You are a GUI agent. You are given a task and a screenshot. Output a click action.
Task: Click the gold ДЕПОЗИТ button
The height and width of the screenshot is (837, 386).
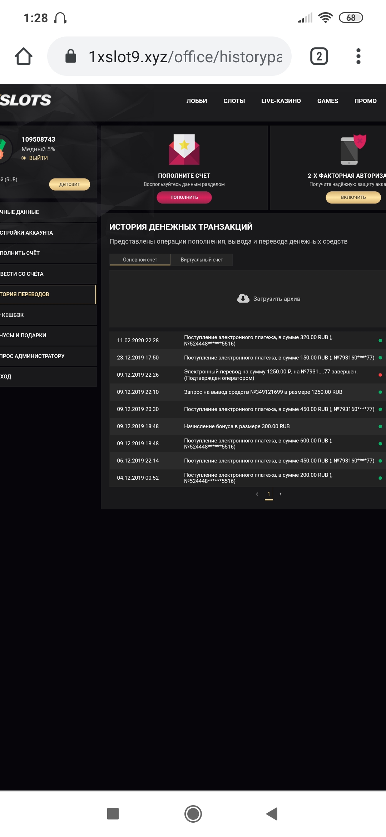[69, 184]
